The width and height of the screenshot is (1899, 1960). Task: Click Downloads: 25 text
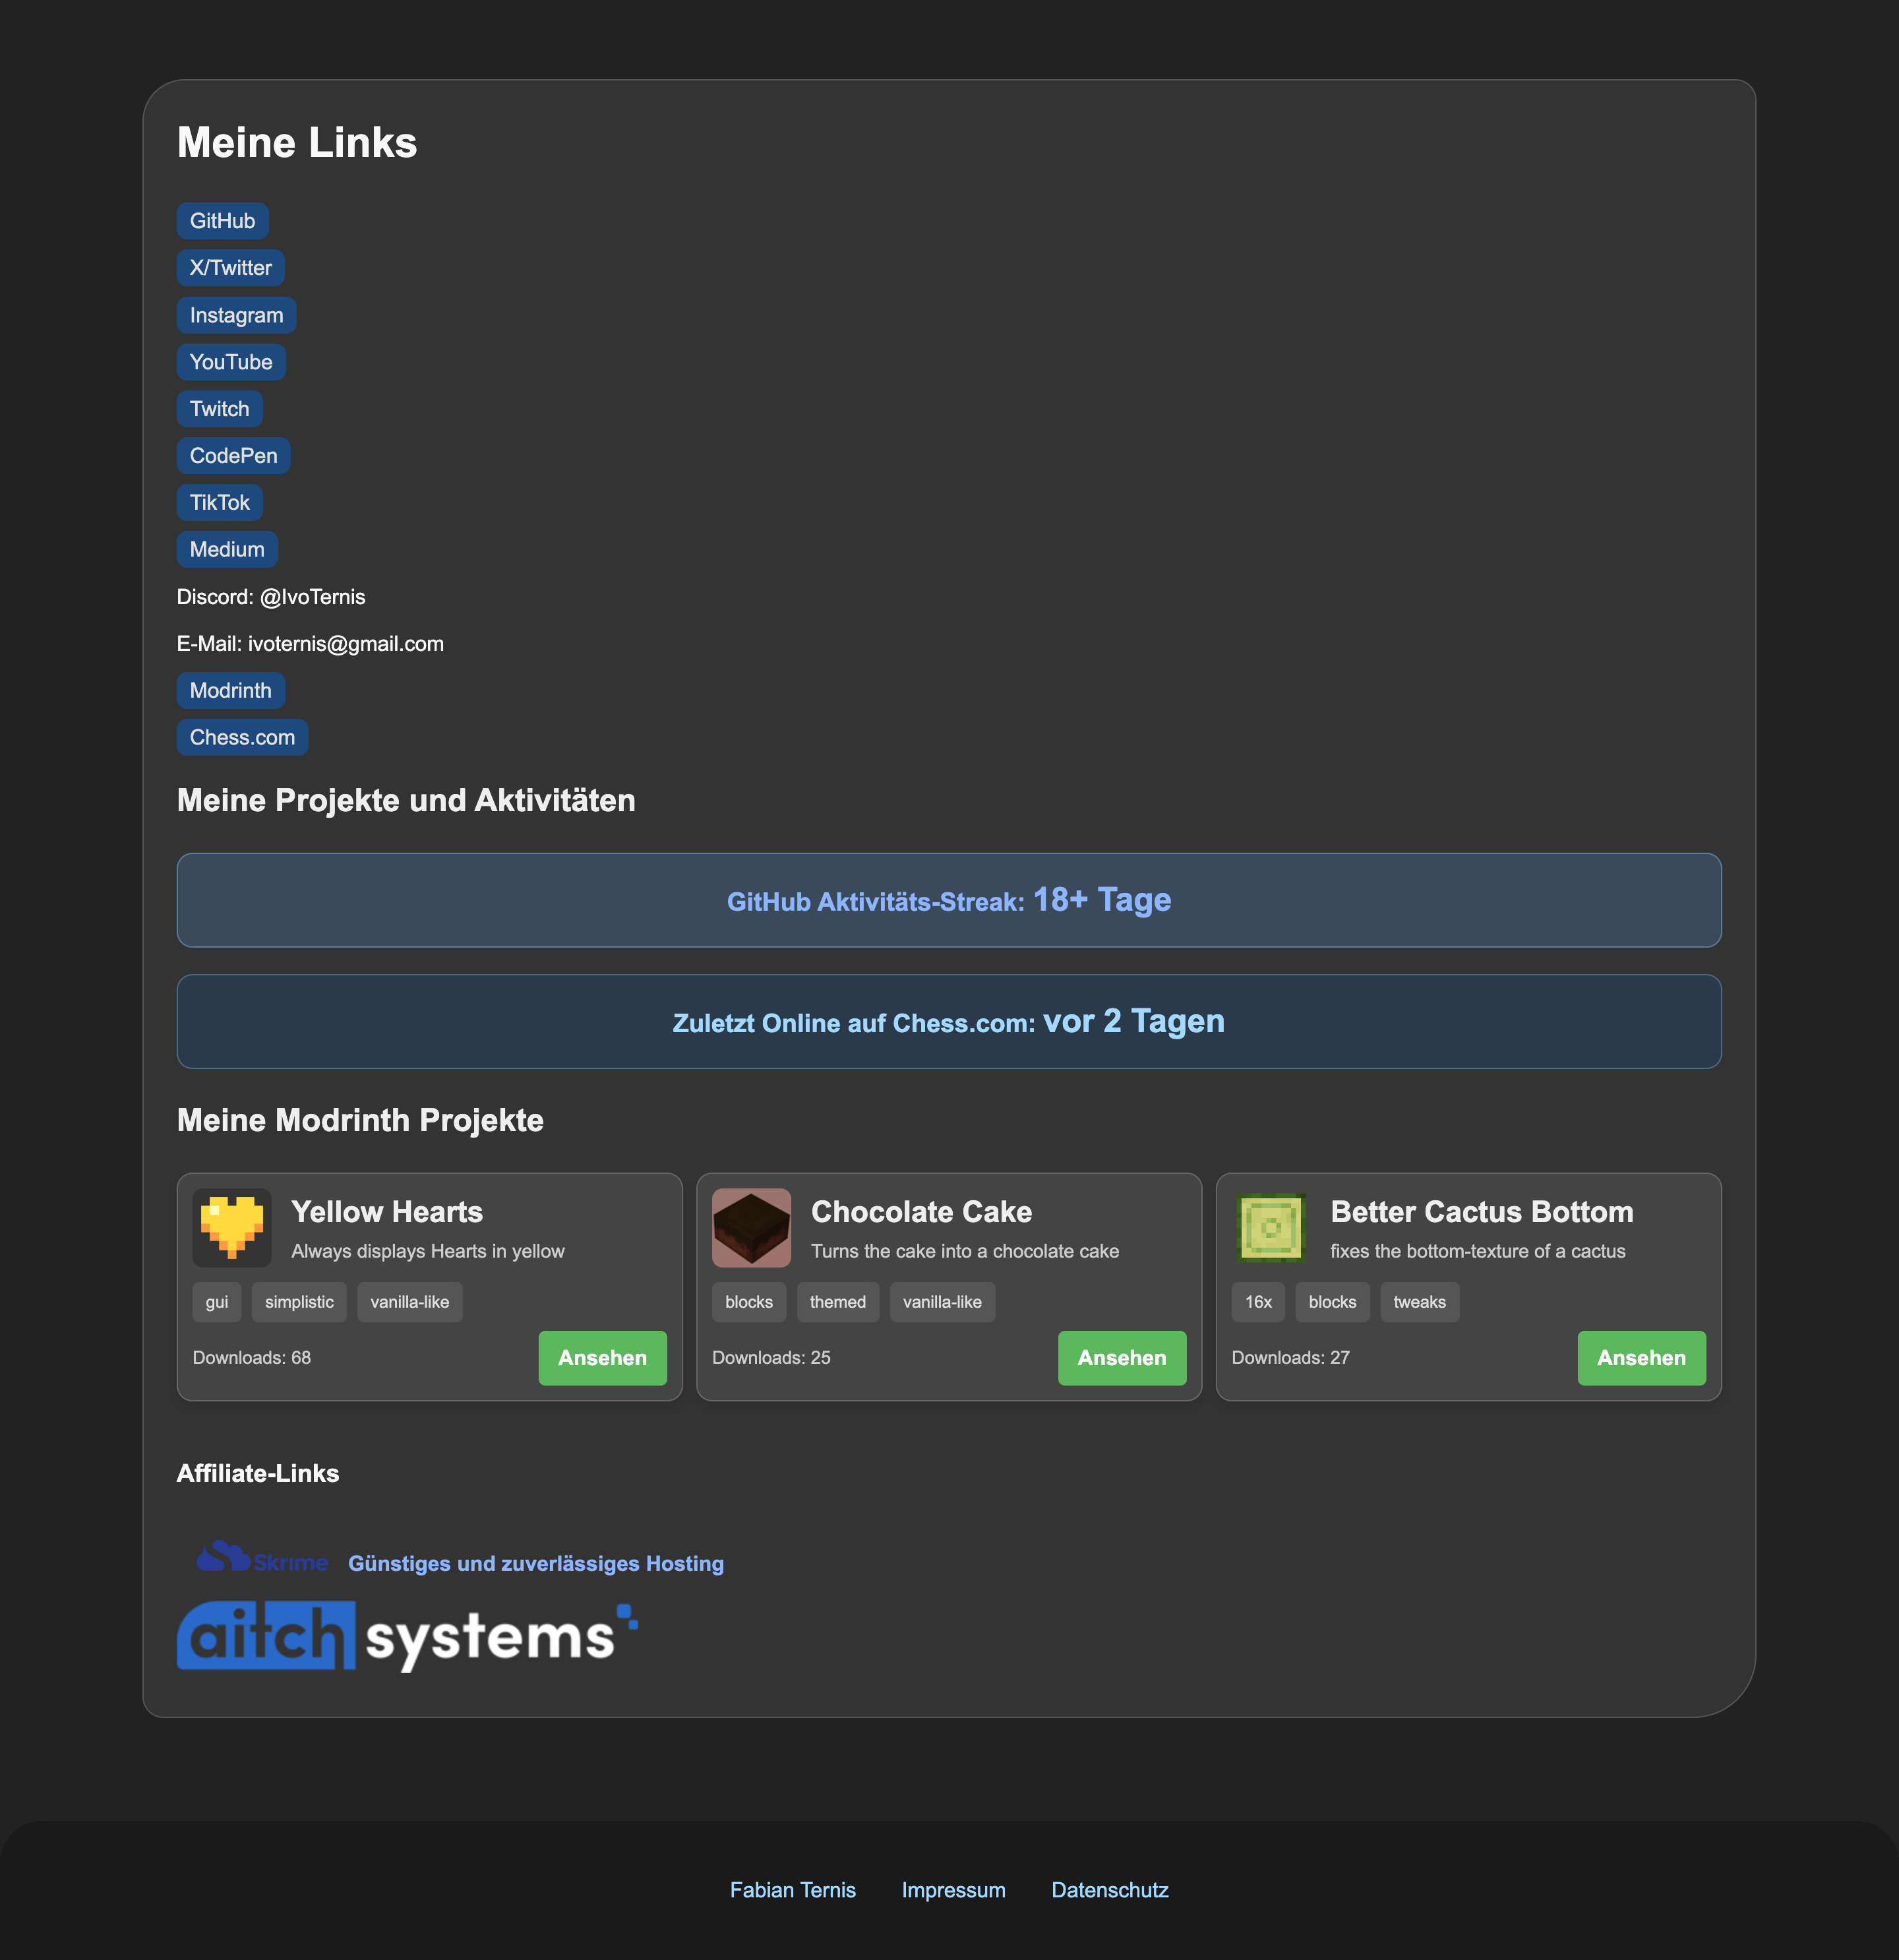(771, 1358)
